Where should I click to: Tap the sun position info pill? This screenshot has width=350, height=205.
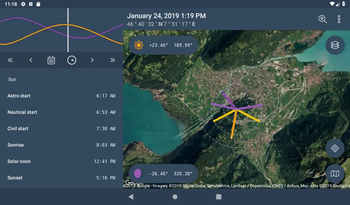coord(163,45)
